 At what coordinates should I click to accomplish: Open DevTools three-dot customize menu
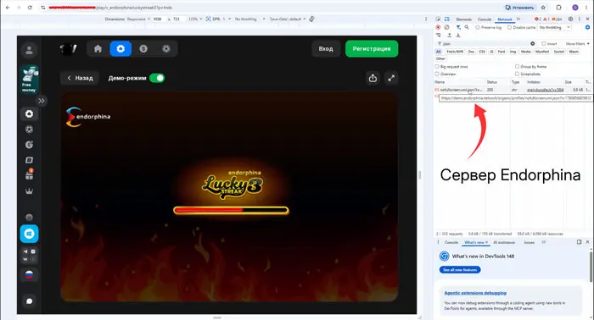pos(580,19)
